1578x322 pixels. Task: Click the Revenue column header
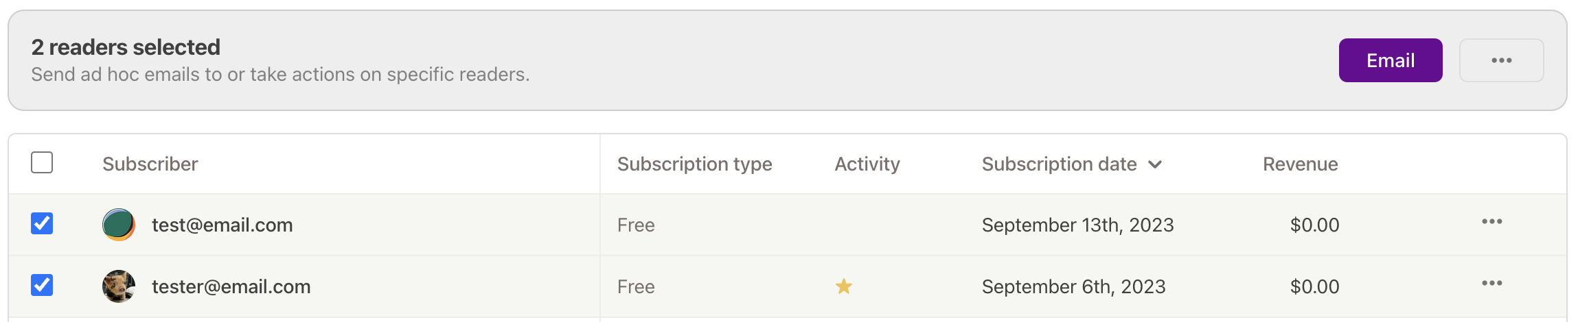pyautogui.click(x=1301, y=164)
